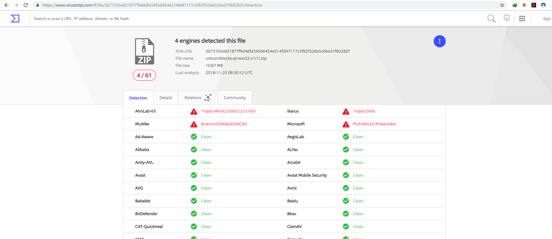
Task: Click ClamAV green check icon
Action: (x=346, y=226)
